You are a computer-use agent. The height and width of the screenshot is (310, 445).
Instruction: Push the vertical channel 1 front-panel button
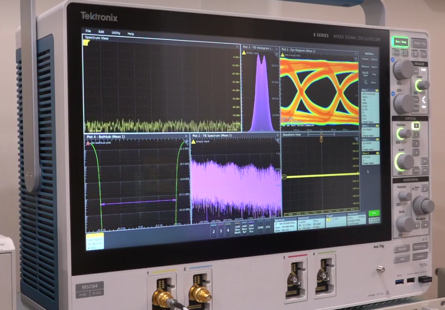(x=416, y=126)
